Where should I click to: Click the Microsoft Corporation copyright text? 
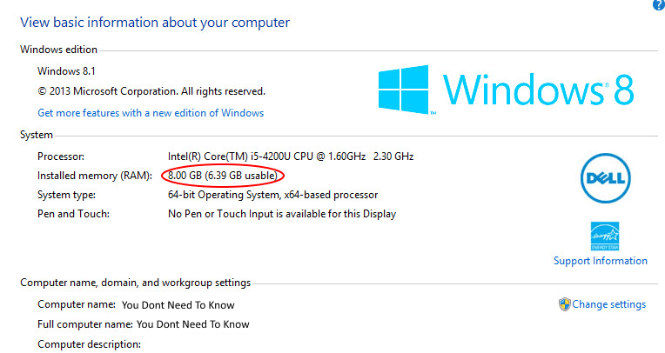tap(151, 91)
